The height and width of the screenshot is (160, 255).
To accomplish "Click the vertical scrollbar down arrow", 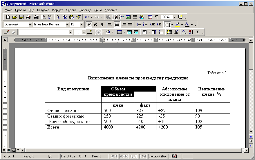I will 251,132.
